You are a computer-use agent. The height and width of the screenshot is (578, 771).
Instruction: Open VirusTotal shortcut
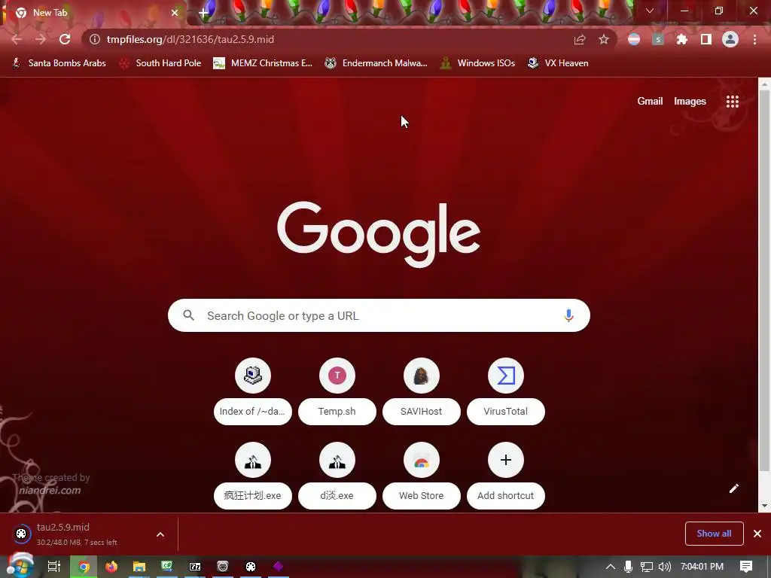(x=505, y=391)
